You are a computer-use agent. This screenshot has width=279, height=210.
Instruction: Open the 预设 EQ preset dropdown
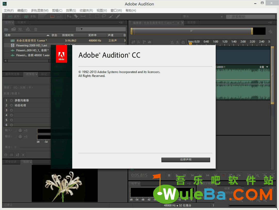coord(31,87)
